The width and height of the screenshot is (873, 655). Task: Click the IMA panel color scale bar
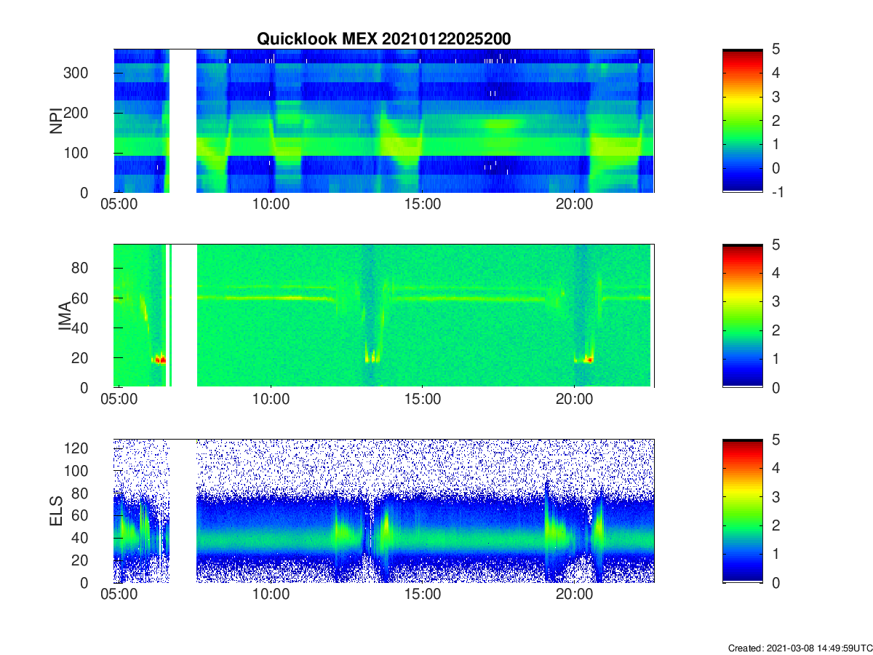coord(742,316)
